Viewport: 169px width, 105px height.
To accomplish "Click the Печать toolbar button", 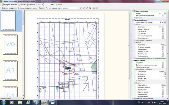I will tap(22, 5).
